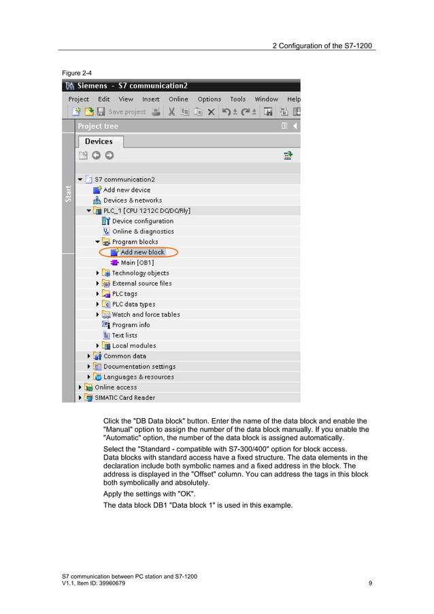Expand the PLC tags folder
Image resolution: width=434 pixels, height=614 pixels.
[97, 294]
